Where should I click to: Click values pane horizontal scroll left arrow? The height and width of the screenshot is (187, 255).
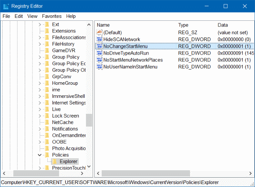point(98,173)
